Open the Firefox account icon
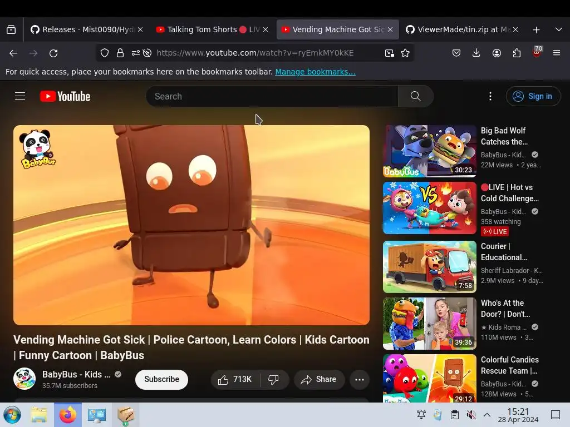The height and width of the screenshot is (427, 570). point(497,53)
